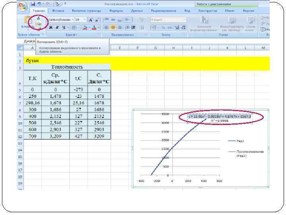Align text to the top of the cell

(x=107, y=20)
